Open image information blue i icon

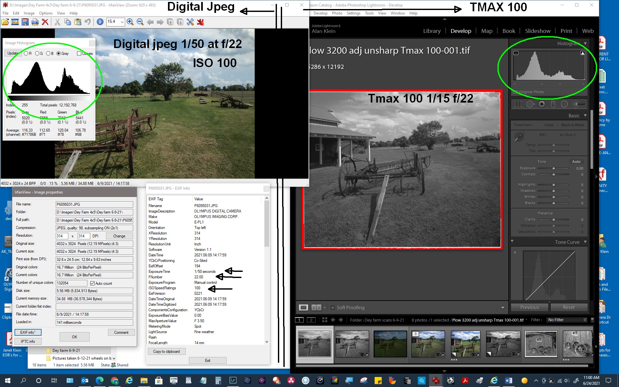(x=100, y=22)
